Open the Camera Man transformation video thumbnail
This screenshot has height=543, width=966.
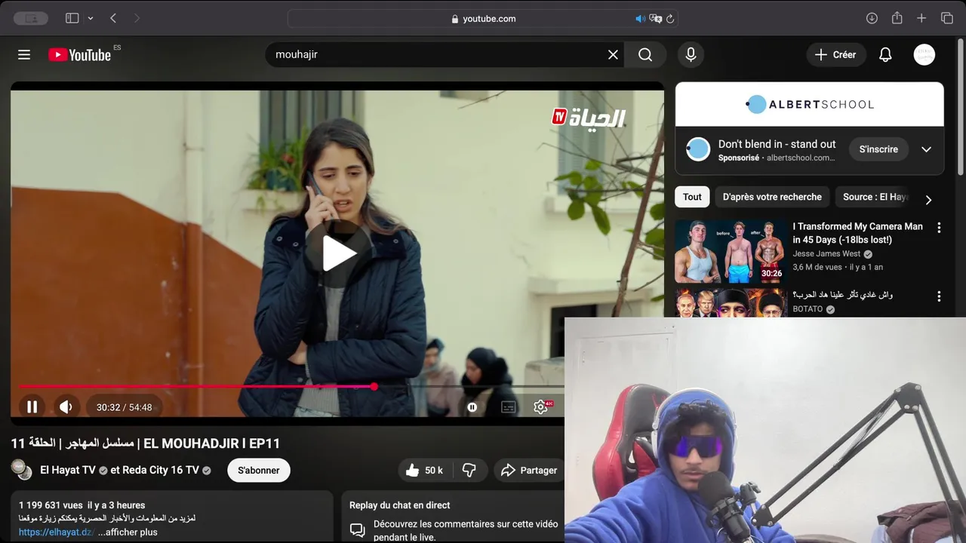(x=731, y=251)
